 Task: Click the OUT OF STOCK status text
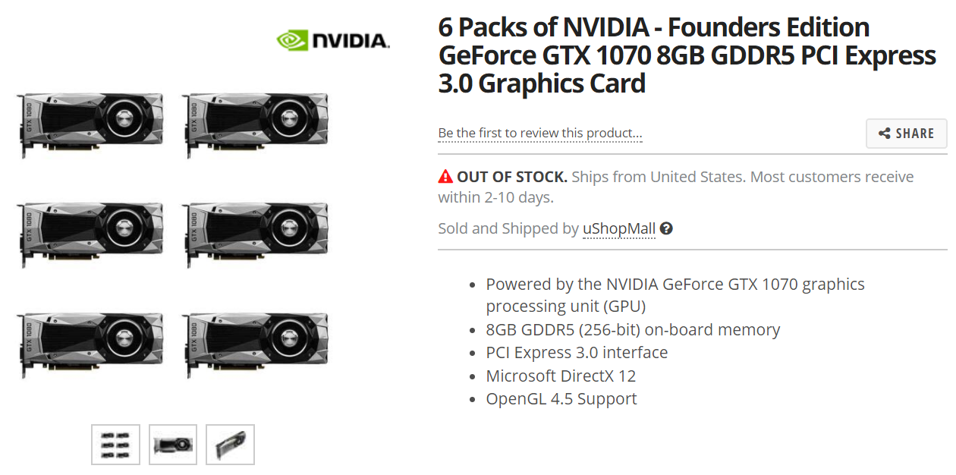512,177
